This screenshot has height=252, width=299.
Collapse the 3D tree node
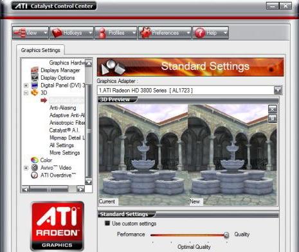click(26, 93)
